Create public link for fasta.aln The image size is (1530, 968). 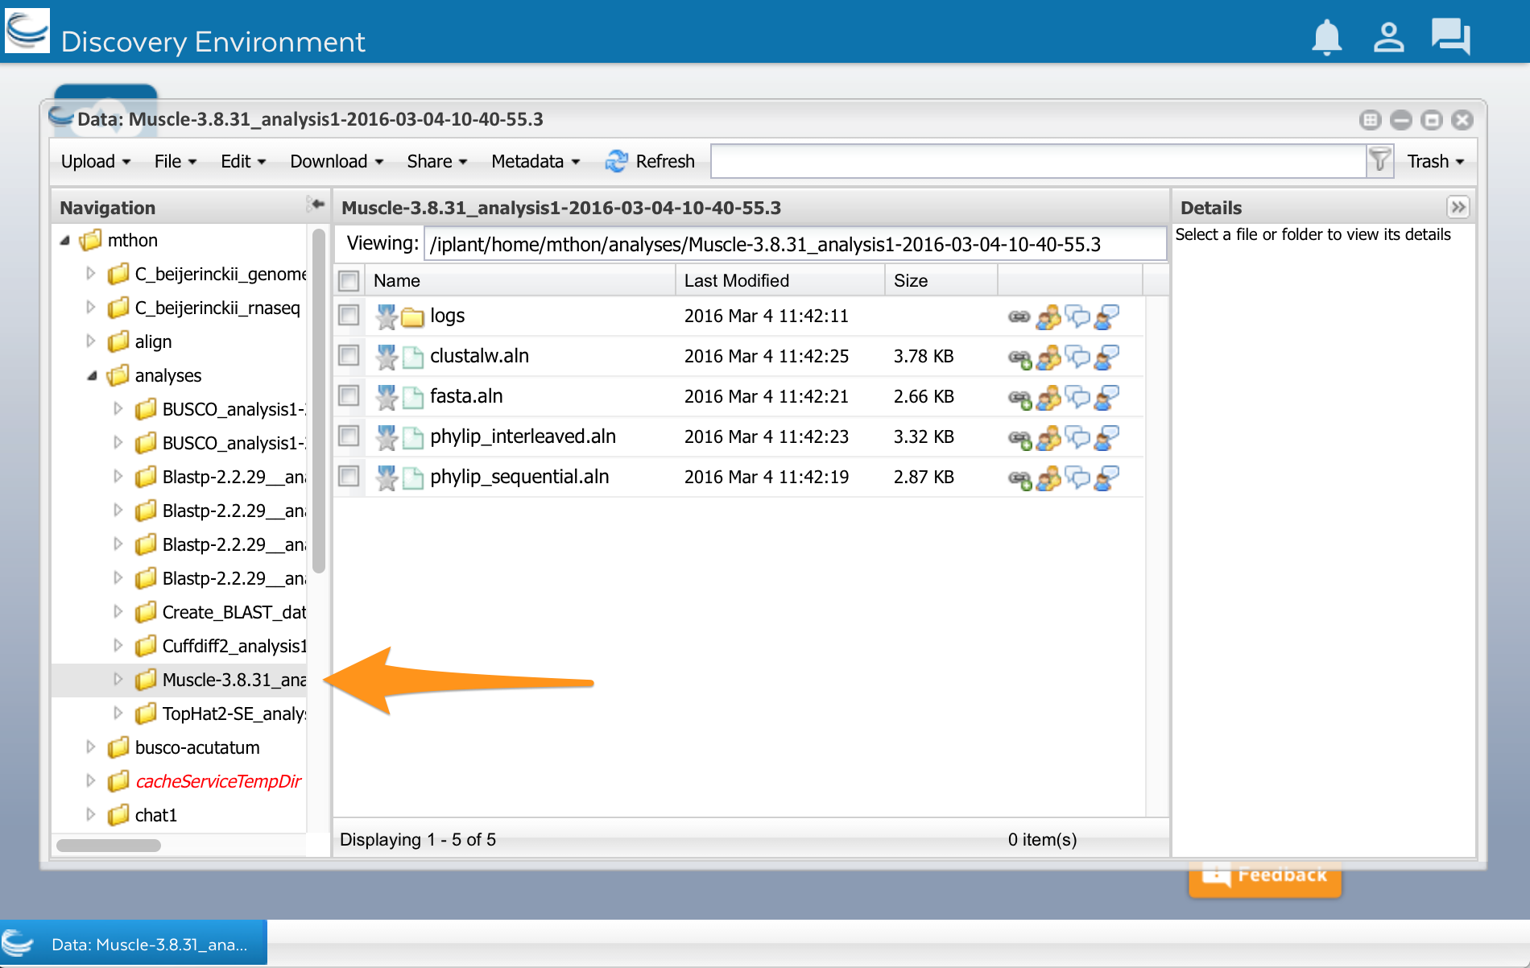(x=1020, y=399)
